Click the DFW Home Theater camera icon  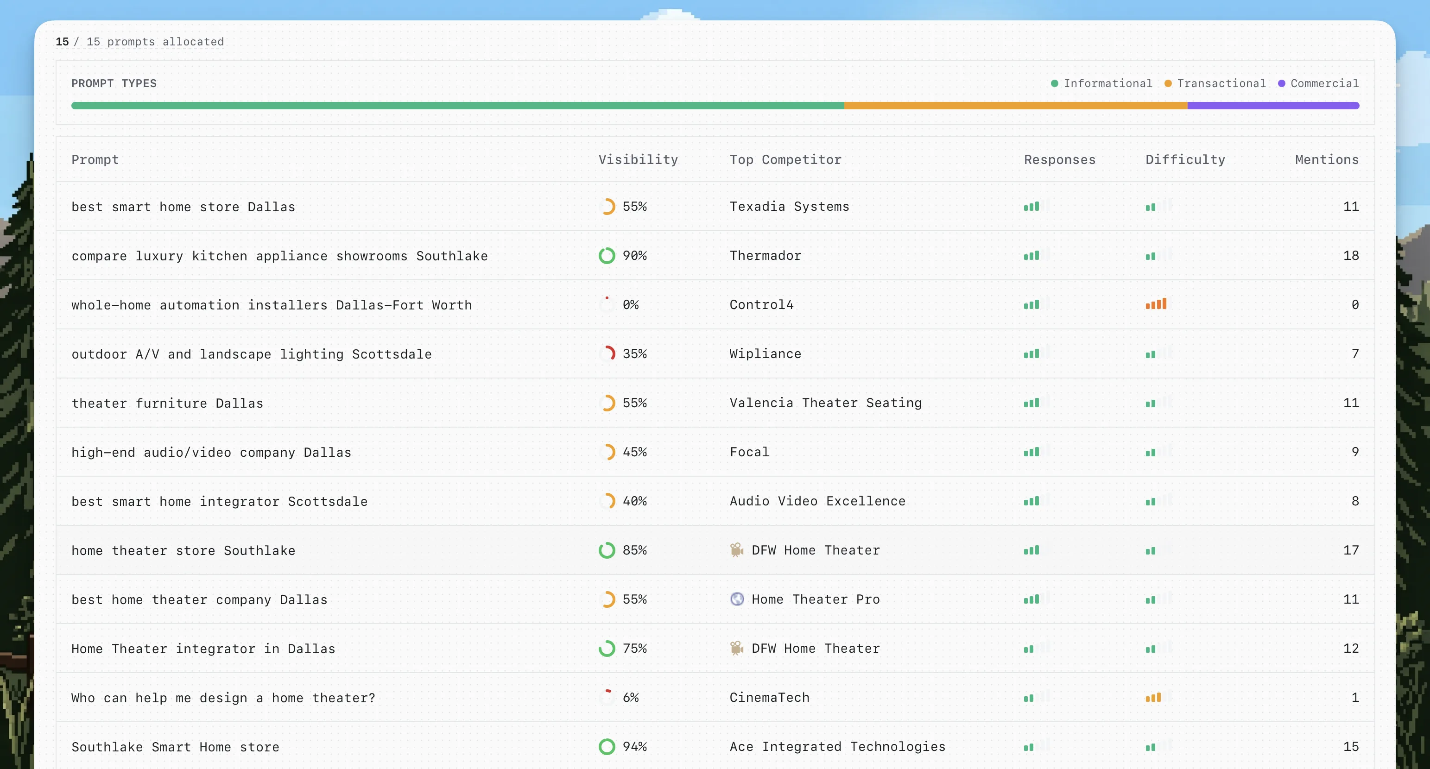(x=737, y=550)
